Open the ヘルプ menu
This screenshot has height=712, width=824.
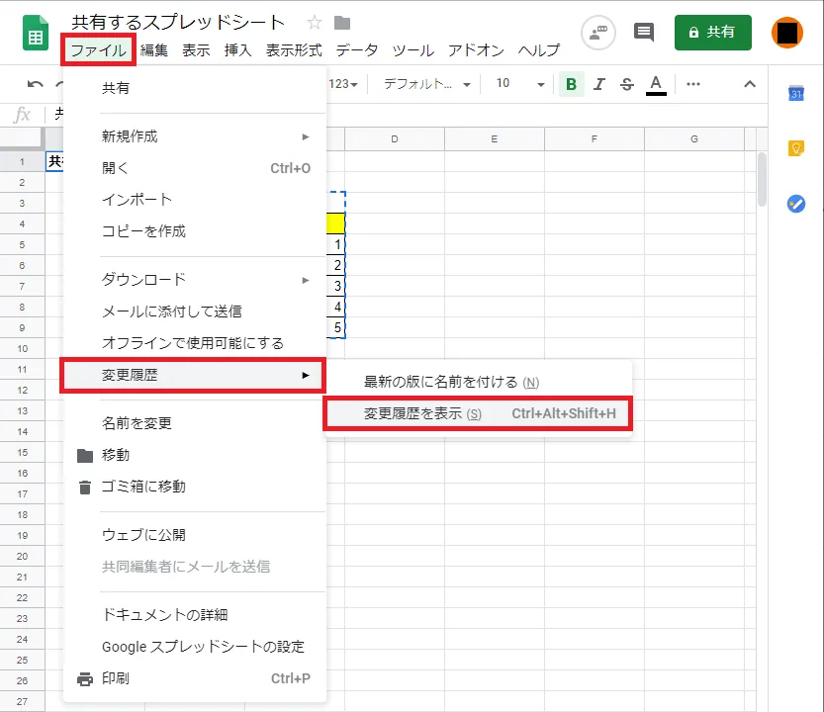click(x=539, y=50)
